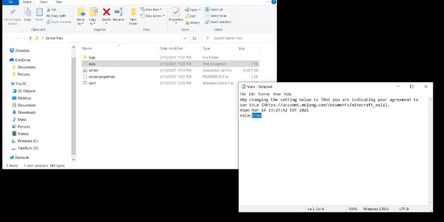This screenshot has width=444, height=222.
Task: Open Windows (C:) drive
Action: tap(25, 141)
